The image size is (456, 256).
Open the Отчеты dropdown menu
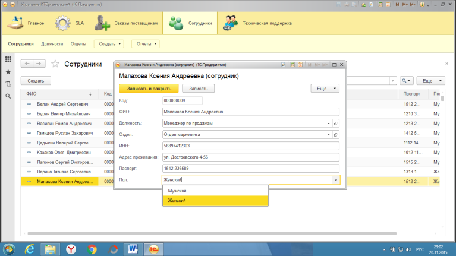[145, 44]
